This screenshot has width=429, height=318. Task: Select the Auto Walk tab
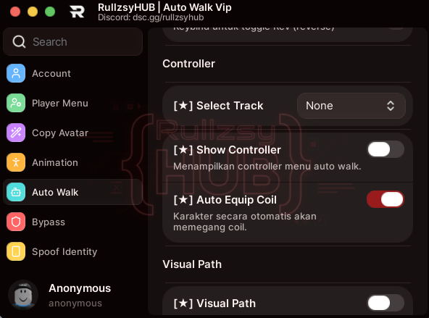coord(72,192)
